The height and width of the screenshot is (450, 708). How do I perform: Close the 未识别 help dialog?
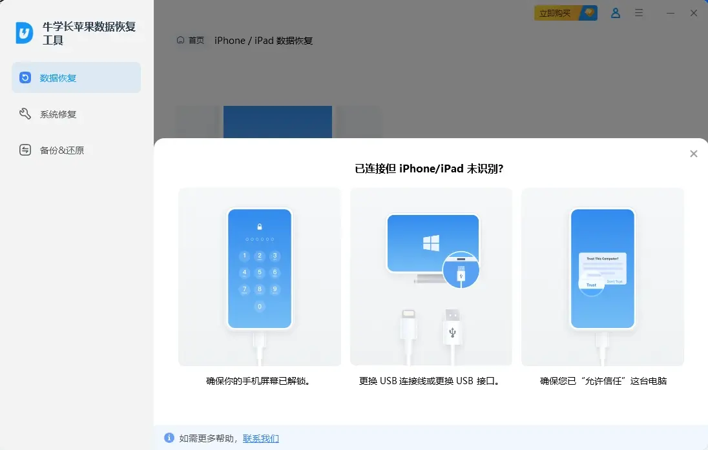[x=694, y=154]
